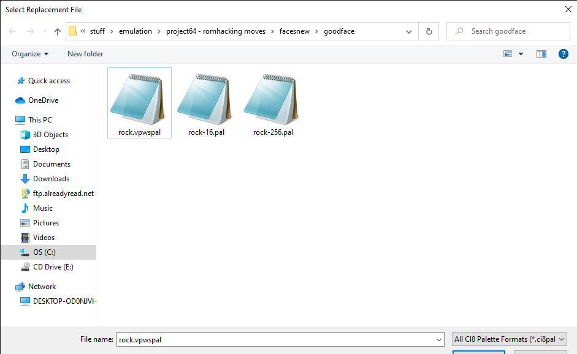This screenshot has height=354, width=577.
Task: Open the File name suggestions dropdown
Action: 438,339
